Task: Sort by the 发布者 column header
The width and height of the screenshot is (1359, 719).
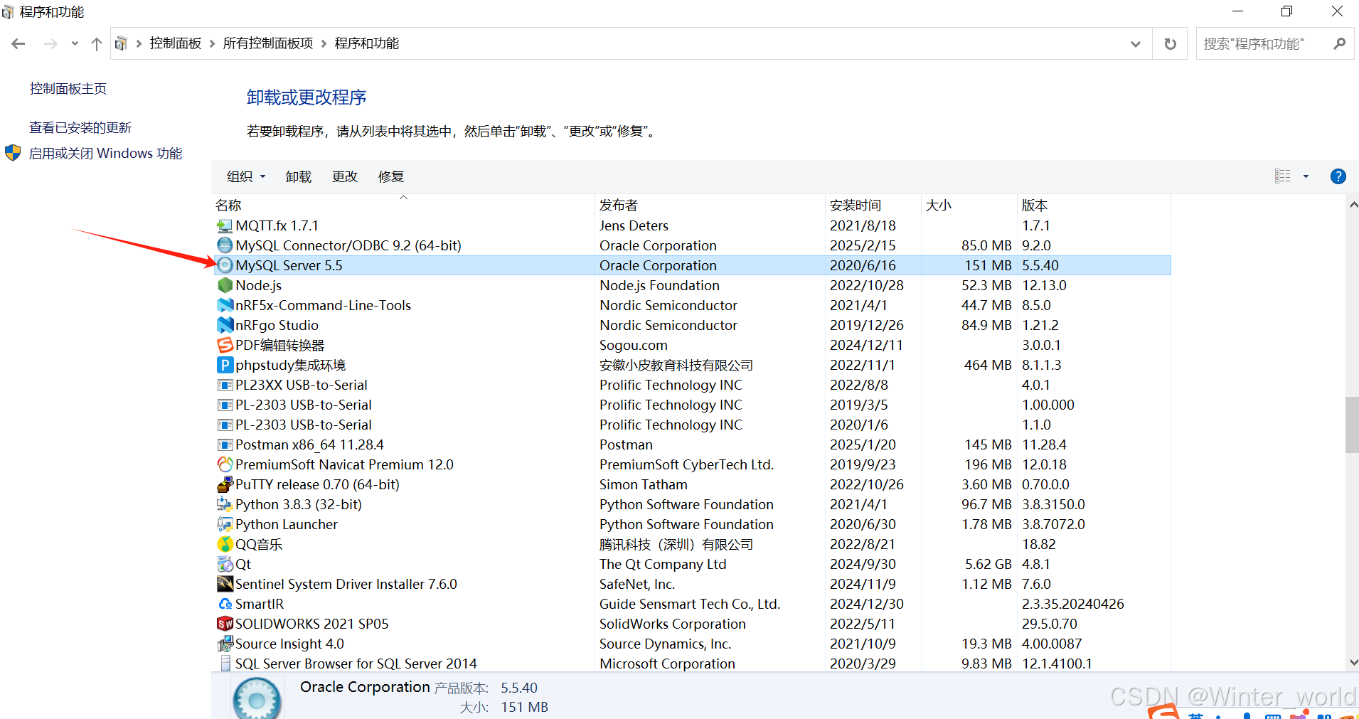Action: click(x=710, y=206)
